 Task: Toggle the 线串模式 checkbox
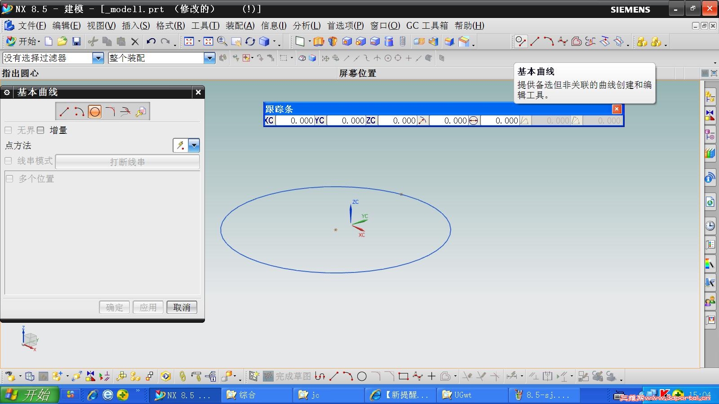tap(8, 161)
